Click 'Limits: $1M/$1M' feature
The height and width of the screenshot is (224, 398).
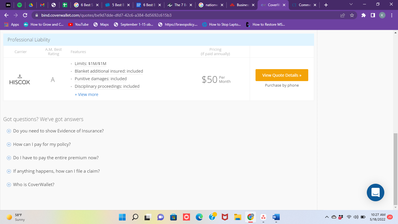pyautogui.click(x=90, y=64)
